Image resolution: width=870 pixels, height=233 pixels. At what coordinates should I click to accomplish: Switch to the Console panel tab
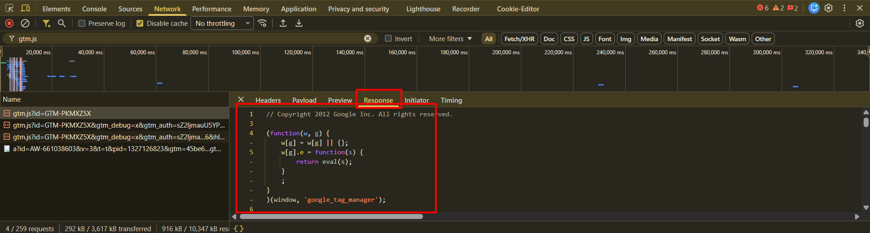(x=94, y=9)
